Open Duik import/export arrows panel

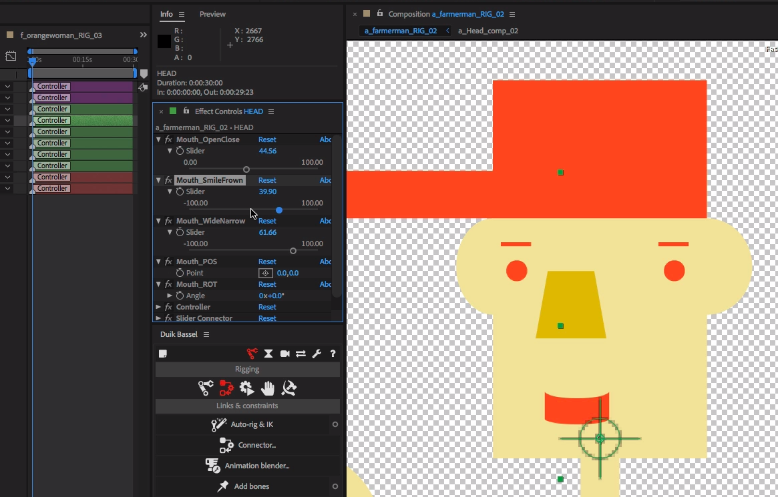click(301, 354)
